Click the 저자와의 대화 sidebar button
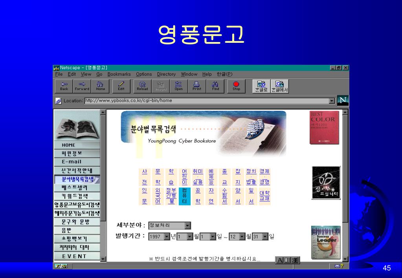 [x=77, y=247]
